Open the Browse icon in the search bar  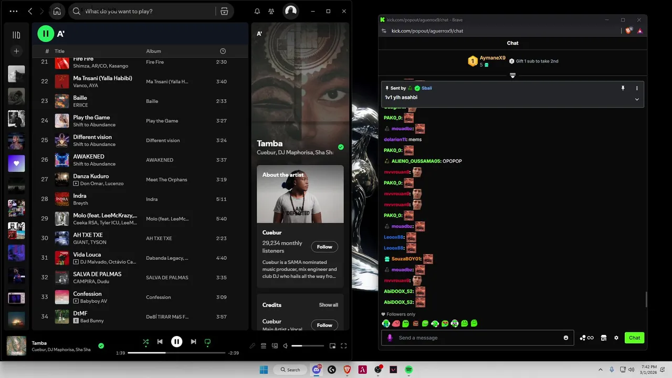[x=224, y=11]
